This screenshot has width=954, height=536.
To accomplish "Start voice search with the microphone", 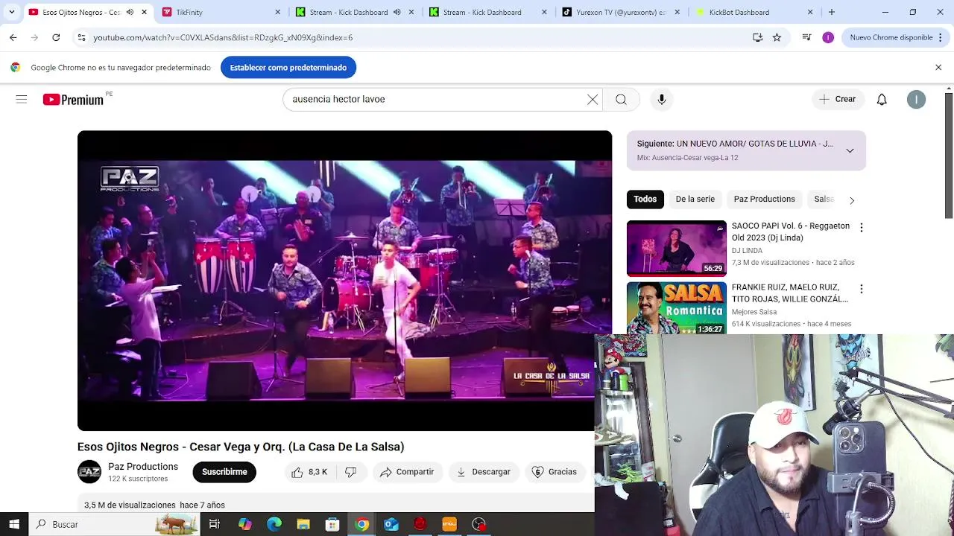I will (662, 99).
